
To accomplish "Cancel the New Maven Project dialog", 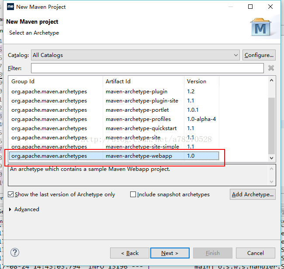I will 256,253.
